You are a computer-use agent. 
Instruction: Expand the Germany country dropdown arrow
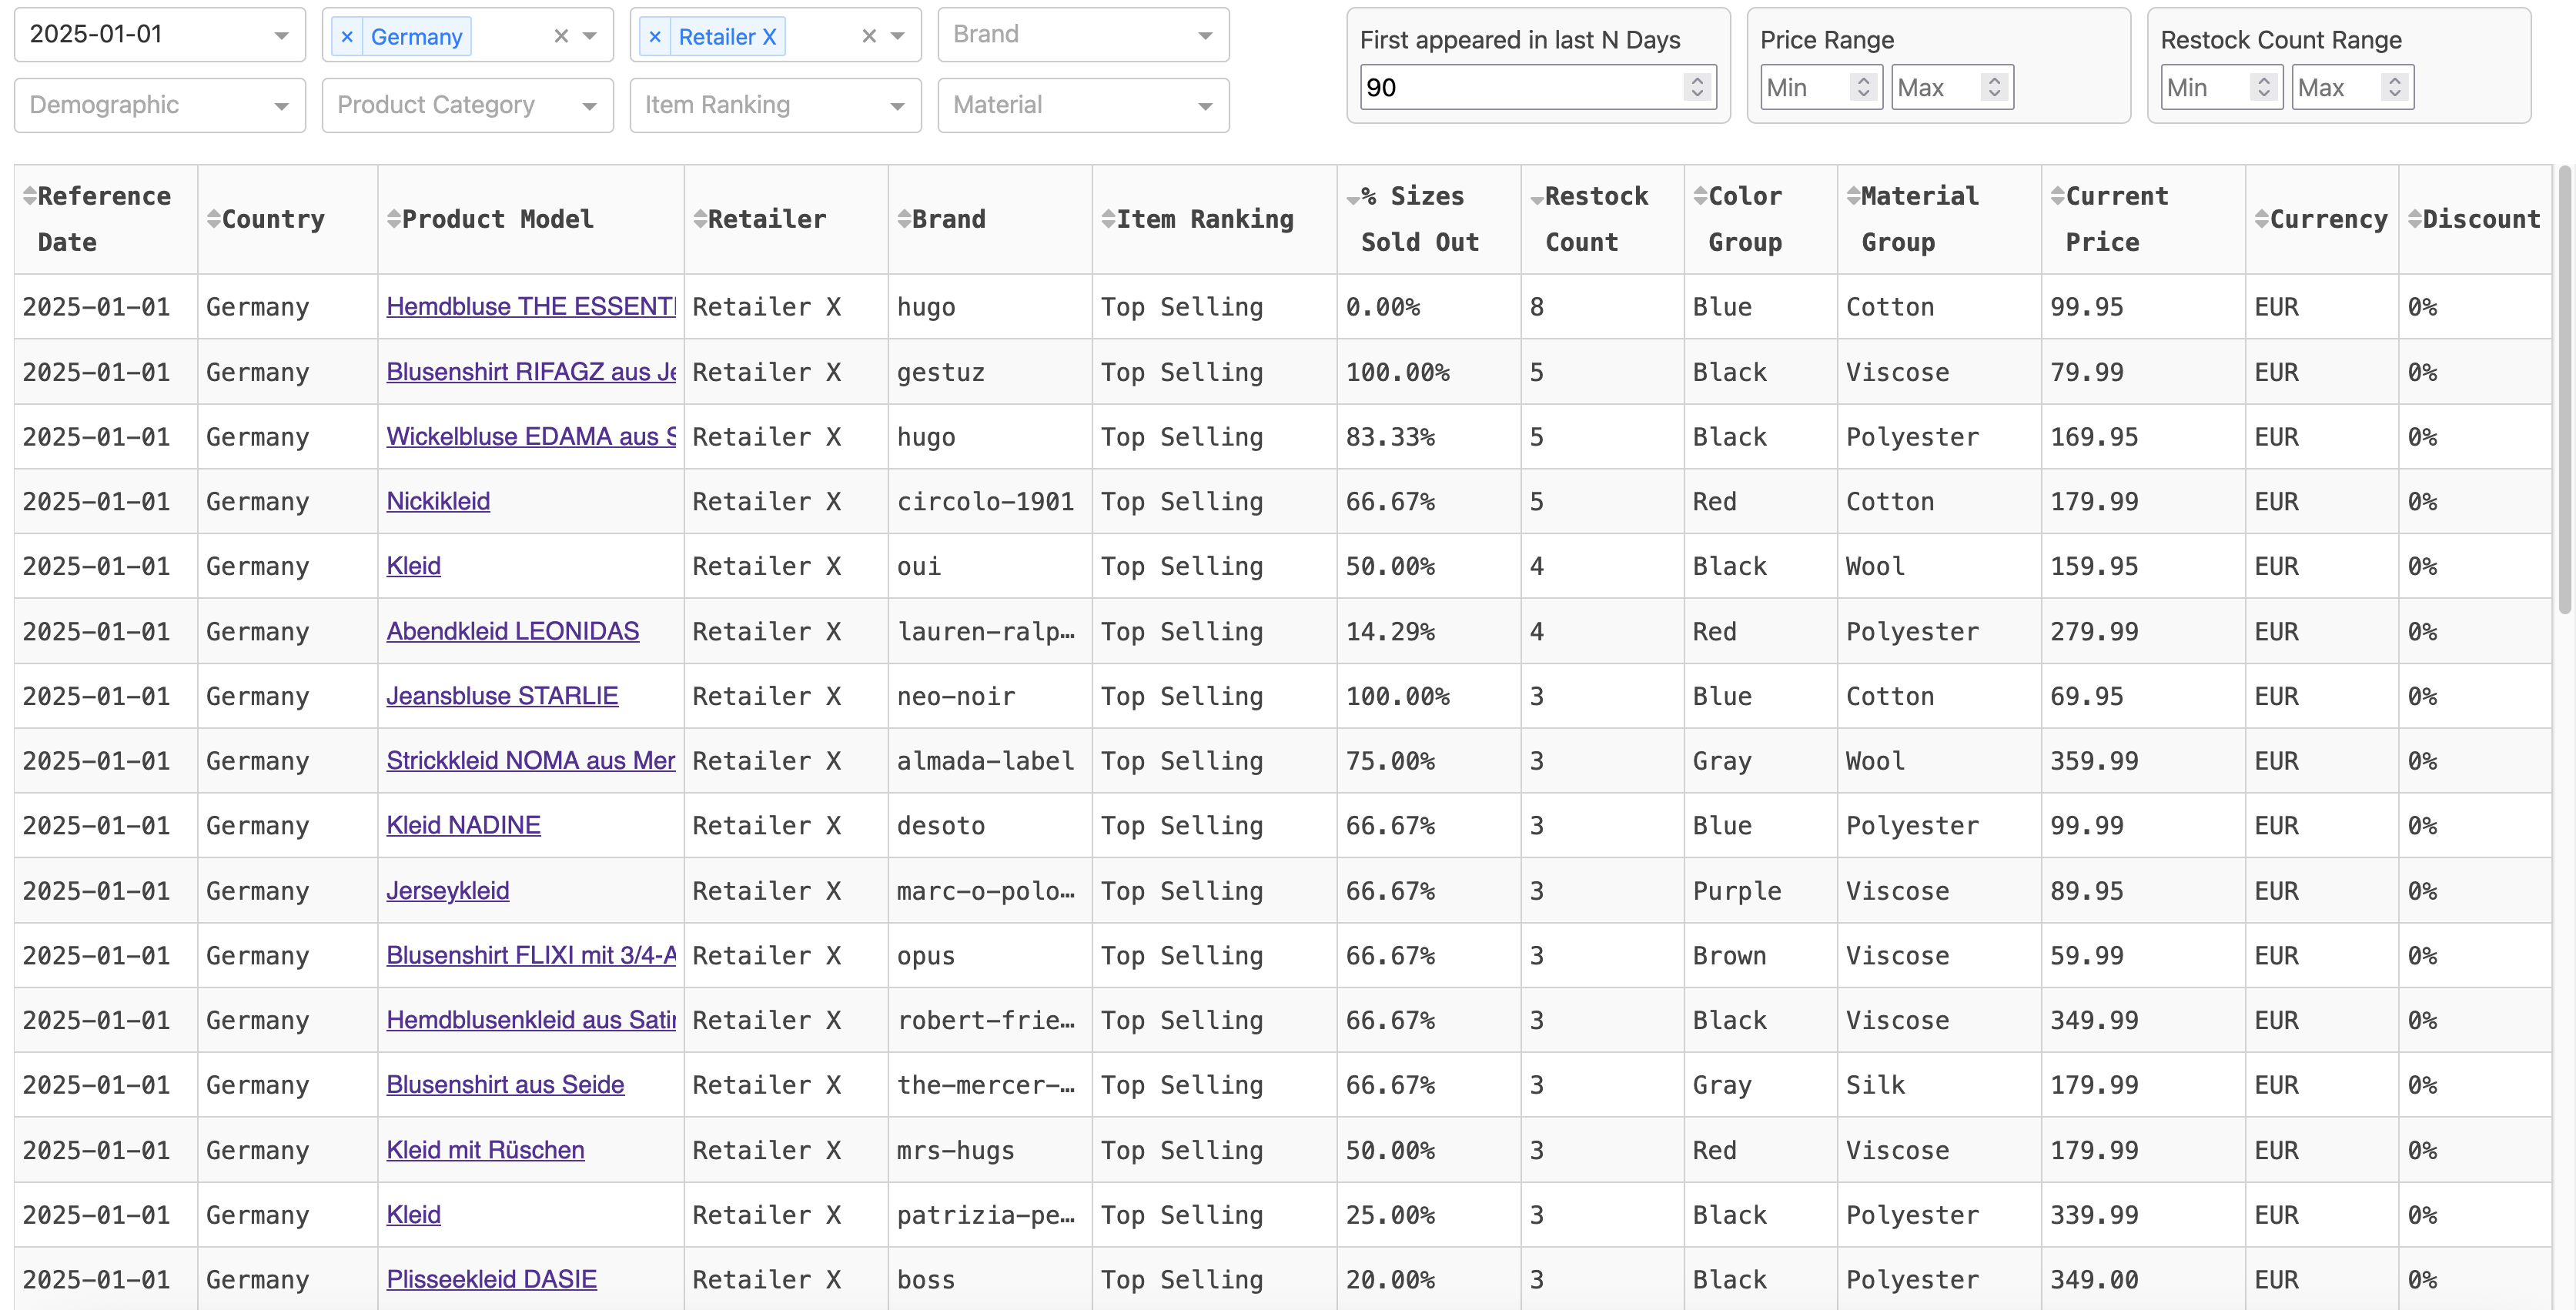pos(590,36)
